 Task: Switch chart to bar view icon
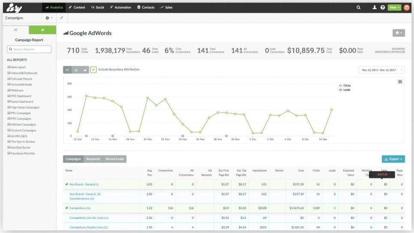click(x=76, y=70)
